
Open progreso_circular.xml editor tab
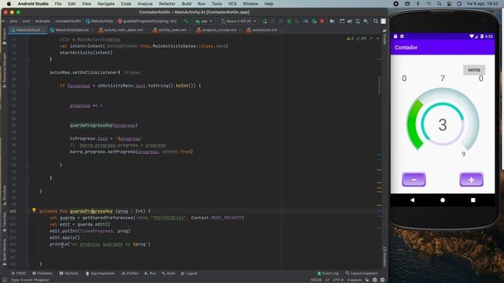click(219, 30)
